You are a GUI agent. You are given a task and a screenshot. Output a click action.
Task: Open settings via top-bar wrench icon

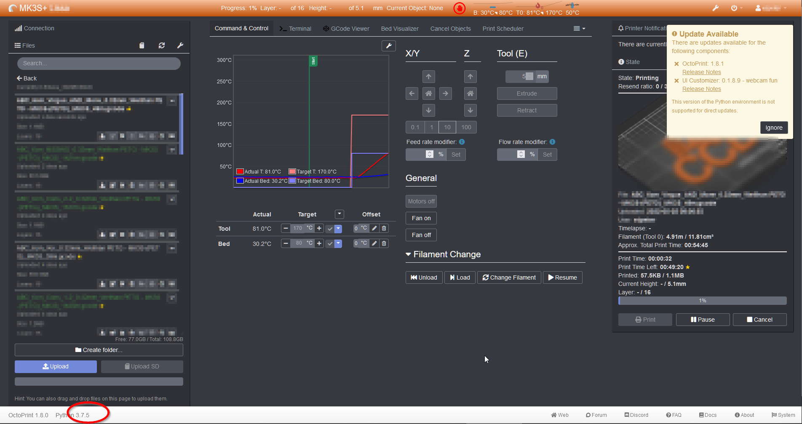click(715, 8)
